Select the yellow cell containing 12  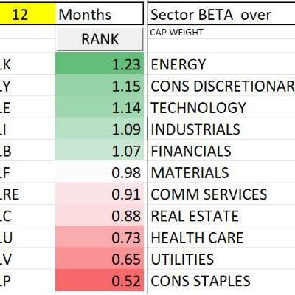pyautogui.click(x=28, y=14)
